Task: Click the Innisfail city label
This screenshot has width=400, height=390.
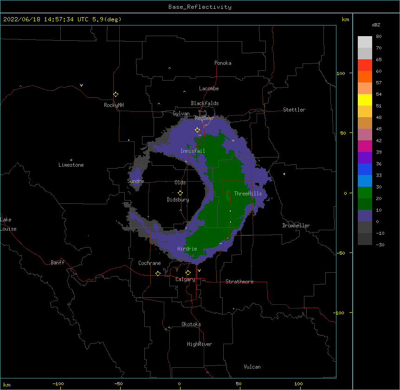Action: pos(193,151)
